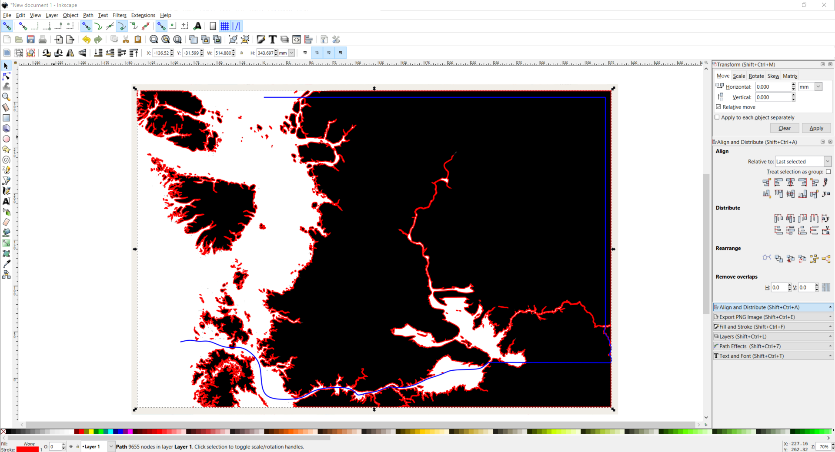This screenshot has height=452, width=835.
Task: Pick the Zoom tool in the toolbox
Action: click(6, 97)
